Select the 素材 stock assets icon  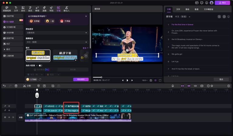(23, 9)
